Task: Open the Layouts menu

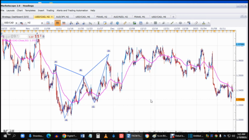Action: tap(11, 10)
